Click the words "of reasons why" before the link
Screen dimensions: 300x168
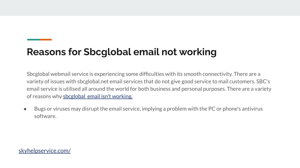pyautogui.click(x=45, y=96)
